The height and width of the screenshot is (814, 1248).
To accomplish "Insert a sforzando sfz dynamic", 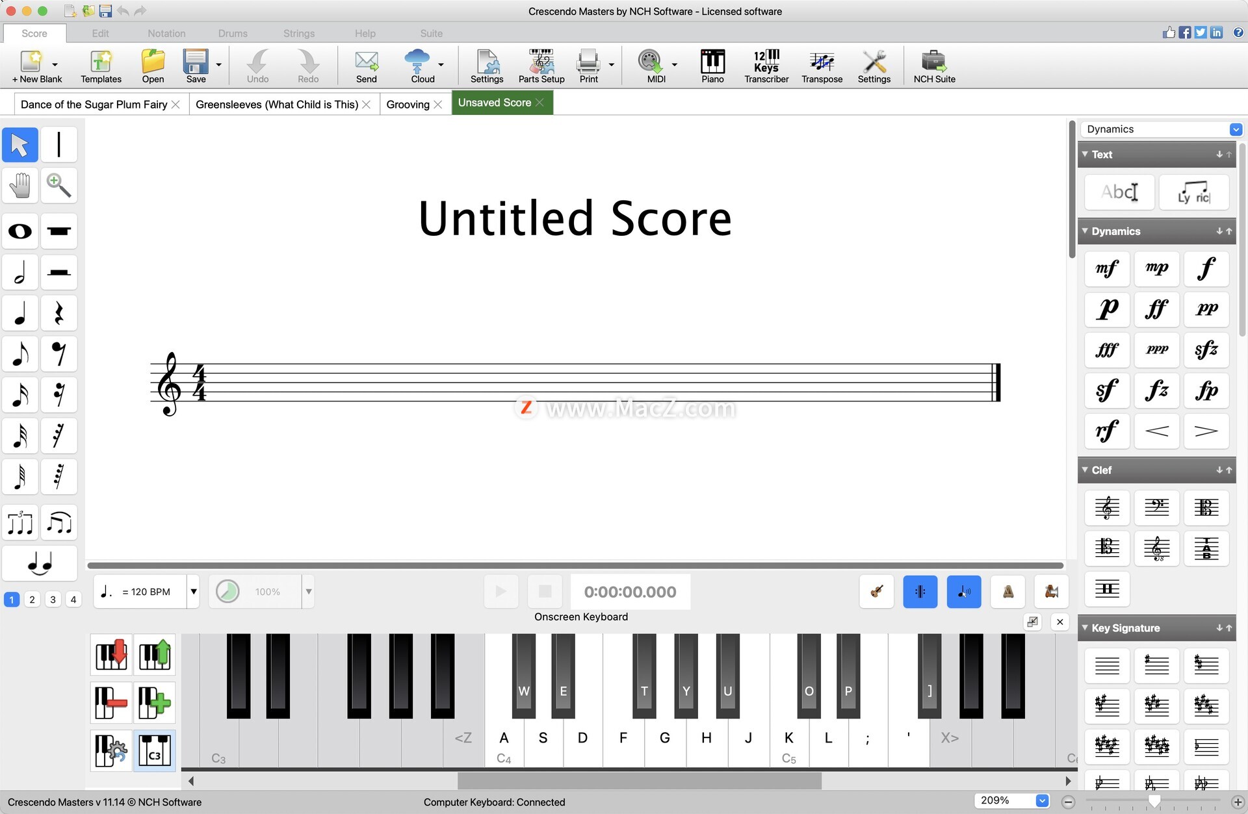I will pos(1206,350).
